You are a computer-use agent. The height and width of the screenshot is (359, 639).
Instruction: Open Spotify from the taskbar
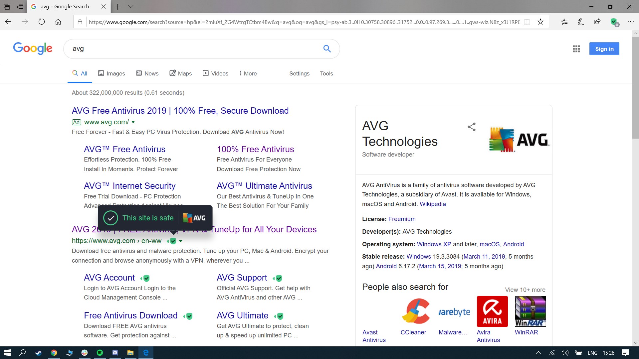pos(100,353)
